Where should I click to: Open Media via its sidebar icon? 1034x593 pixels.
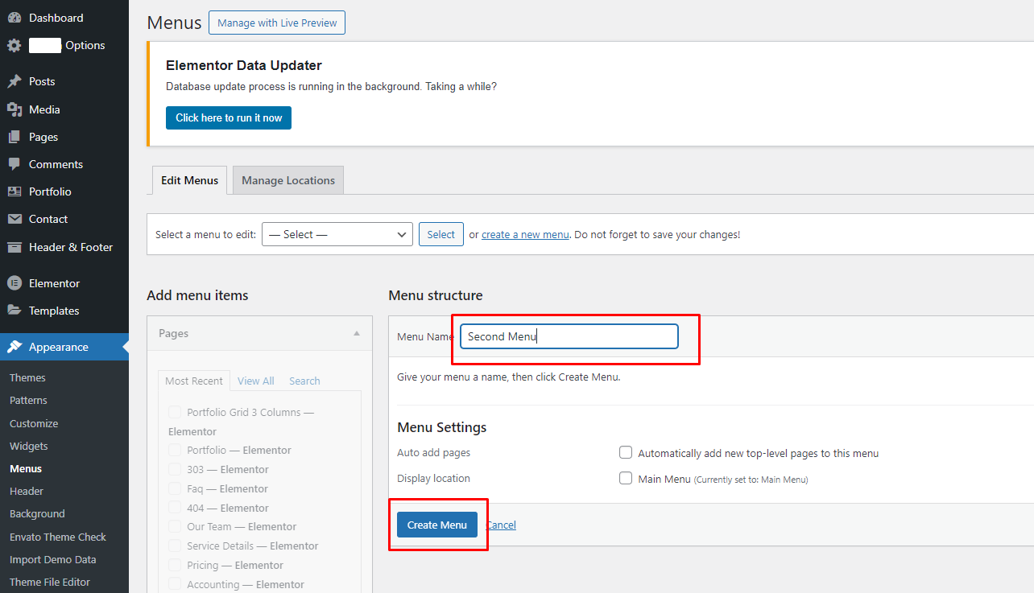point(14,109)
